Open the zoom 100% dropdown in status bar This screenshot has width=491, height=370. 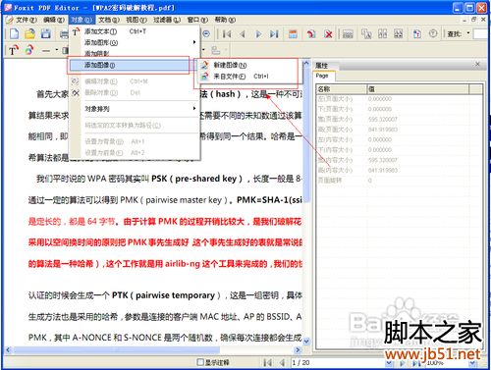tap(472, 363)
